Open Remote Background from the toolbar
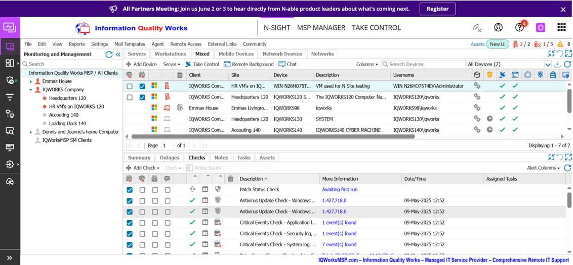Image resolution: width=573 pixels, height=265 pixels. click(x=249, y=64)
